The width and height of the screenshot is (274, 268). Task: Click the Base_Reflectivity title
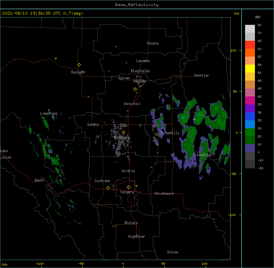[137, 5]
